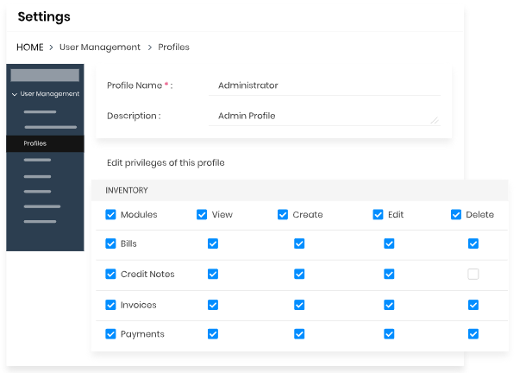Uncheck the Create column header checkbox
Viewport: 526px width, 373px height.
283,214
